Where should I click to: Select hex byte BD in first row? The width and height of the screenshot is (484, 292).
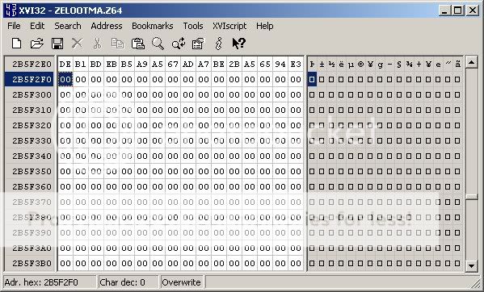pos(96,64)
